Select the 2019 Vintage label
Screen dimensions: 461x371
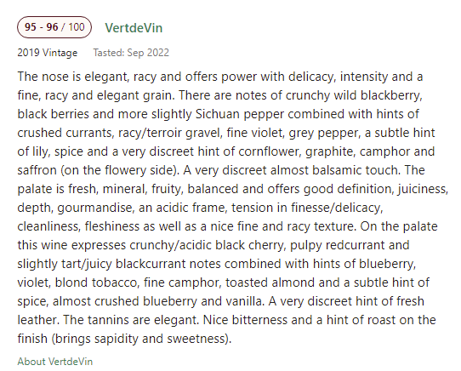pos(48,53)
